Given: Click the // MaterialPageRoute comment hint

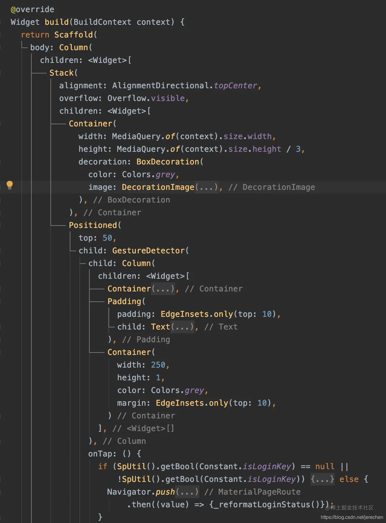Looking at the screenshot, I should 253,492.
